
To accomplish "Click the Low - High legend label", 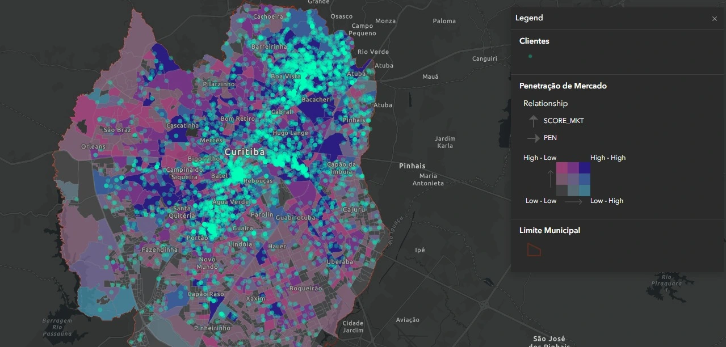I will (607, 201).
